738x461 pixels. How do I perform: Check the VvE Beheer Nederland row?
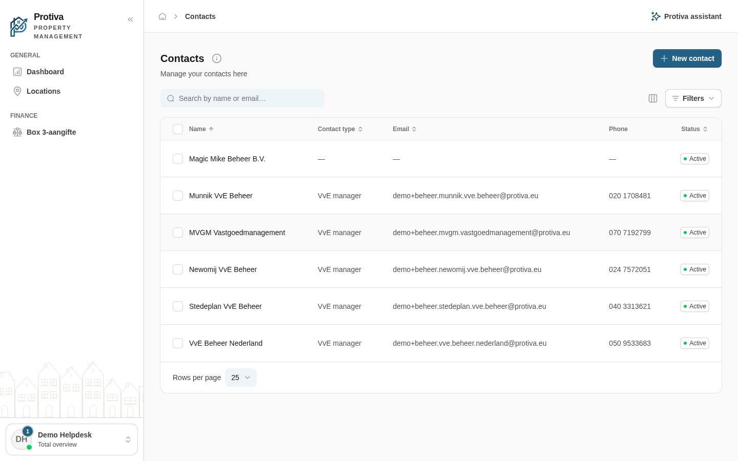click(178, 343)
